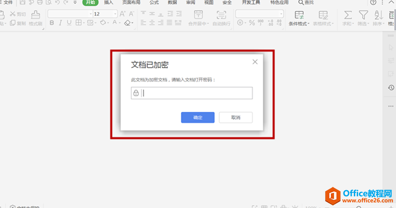Click the redo arrow icon

tap(66, 3)
